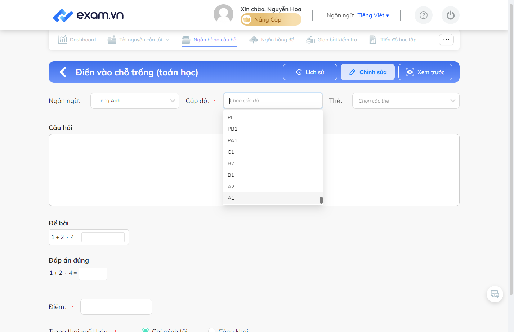Click the Tiến độ học tập report icon
The image size is (514, 332).
(373, 40)
